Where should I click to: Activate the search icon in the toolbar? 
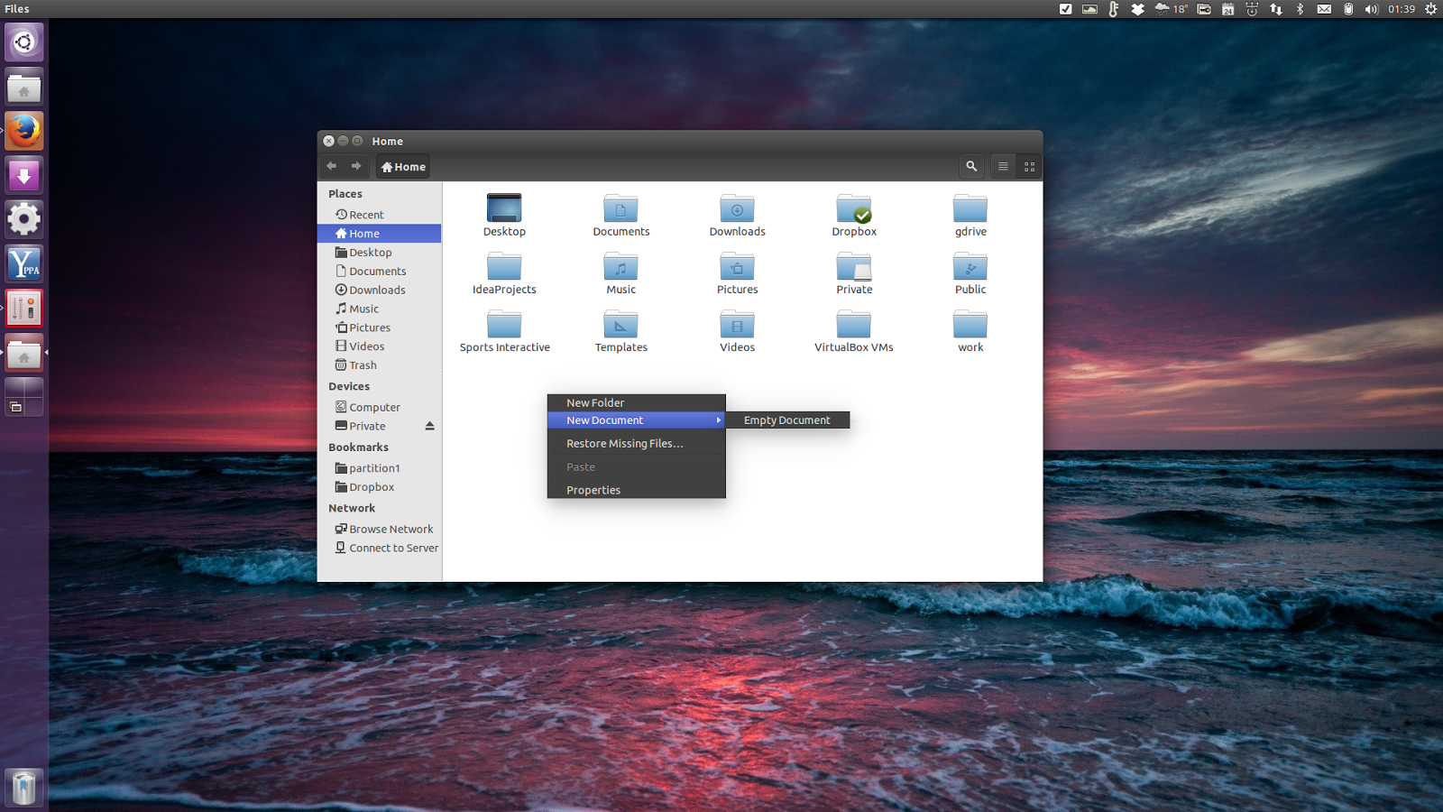[x=971, y=166]
